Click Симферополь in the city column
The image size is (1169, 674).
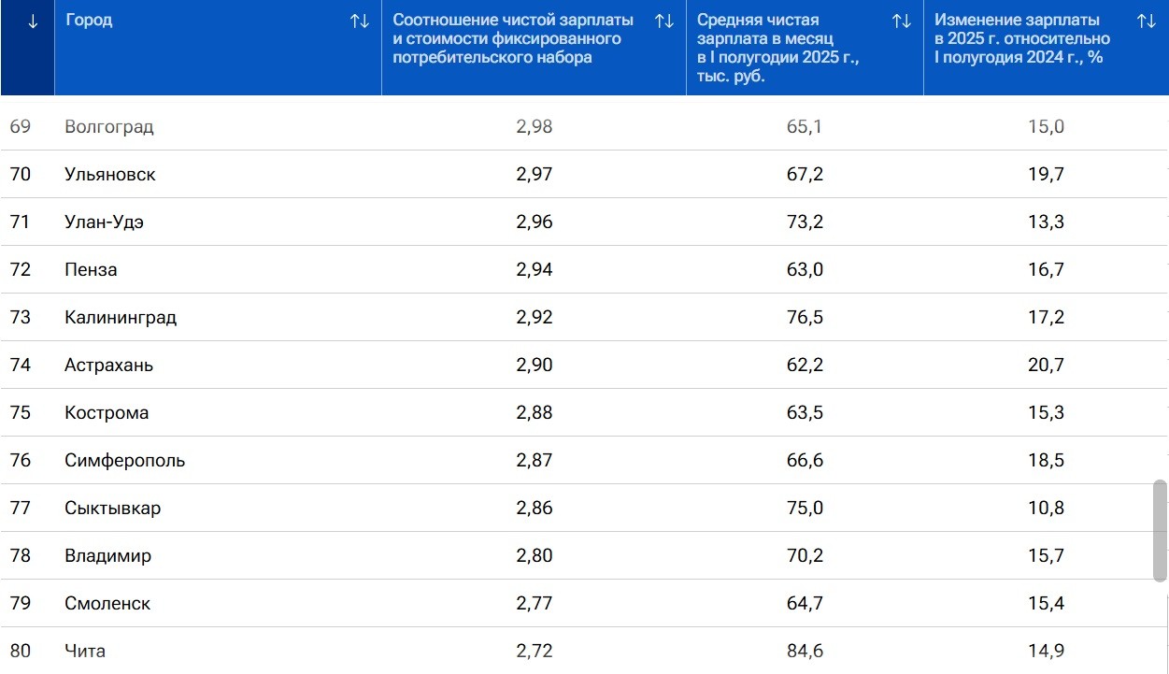coord(124,461)
